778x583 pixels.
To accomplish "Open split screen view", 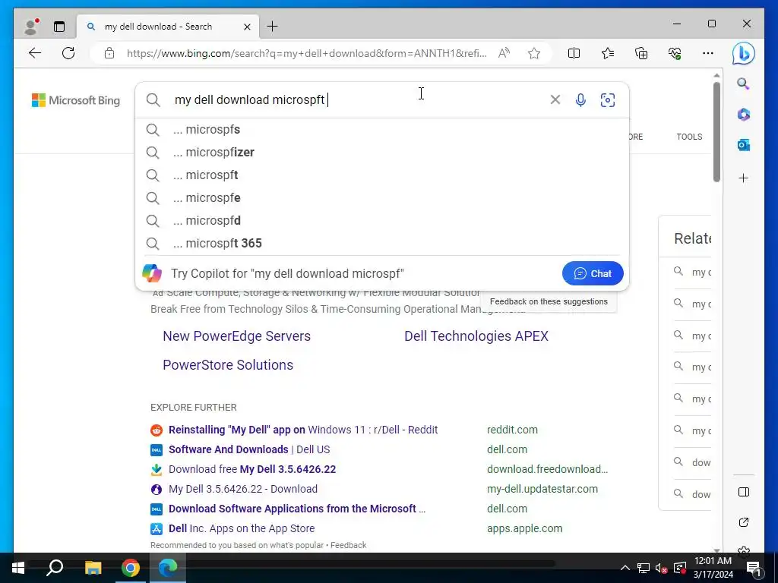I will pyautogui.click(x=574, y=53).
